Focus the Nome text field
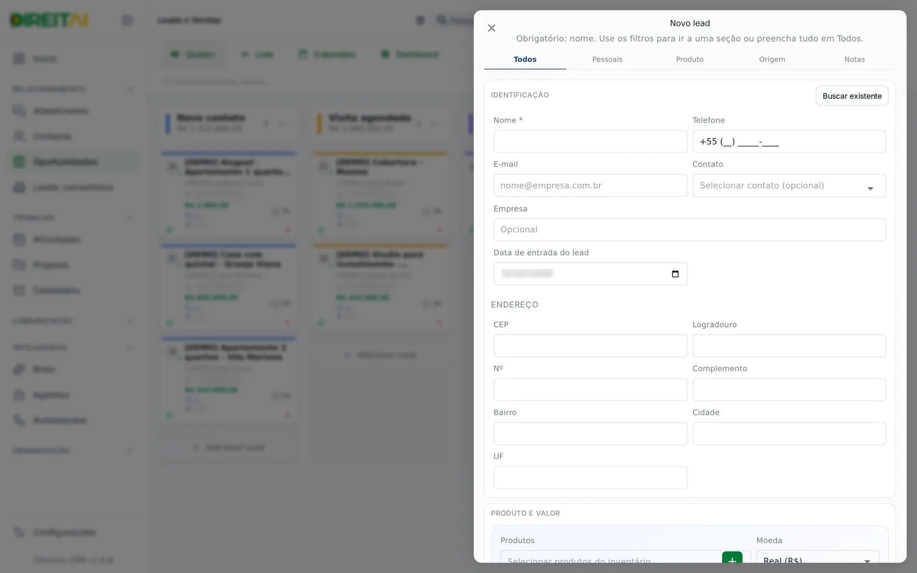 pyautogui.click(x=590, y=141)
